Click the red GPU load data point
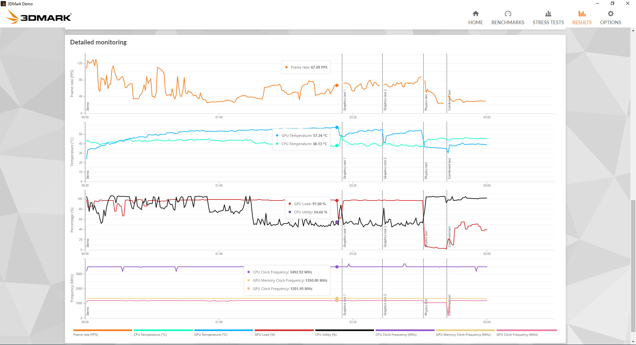636x345 pixels. 337,201
